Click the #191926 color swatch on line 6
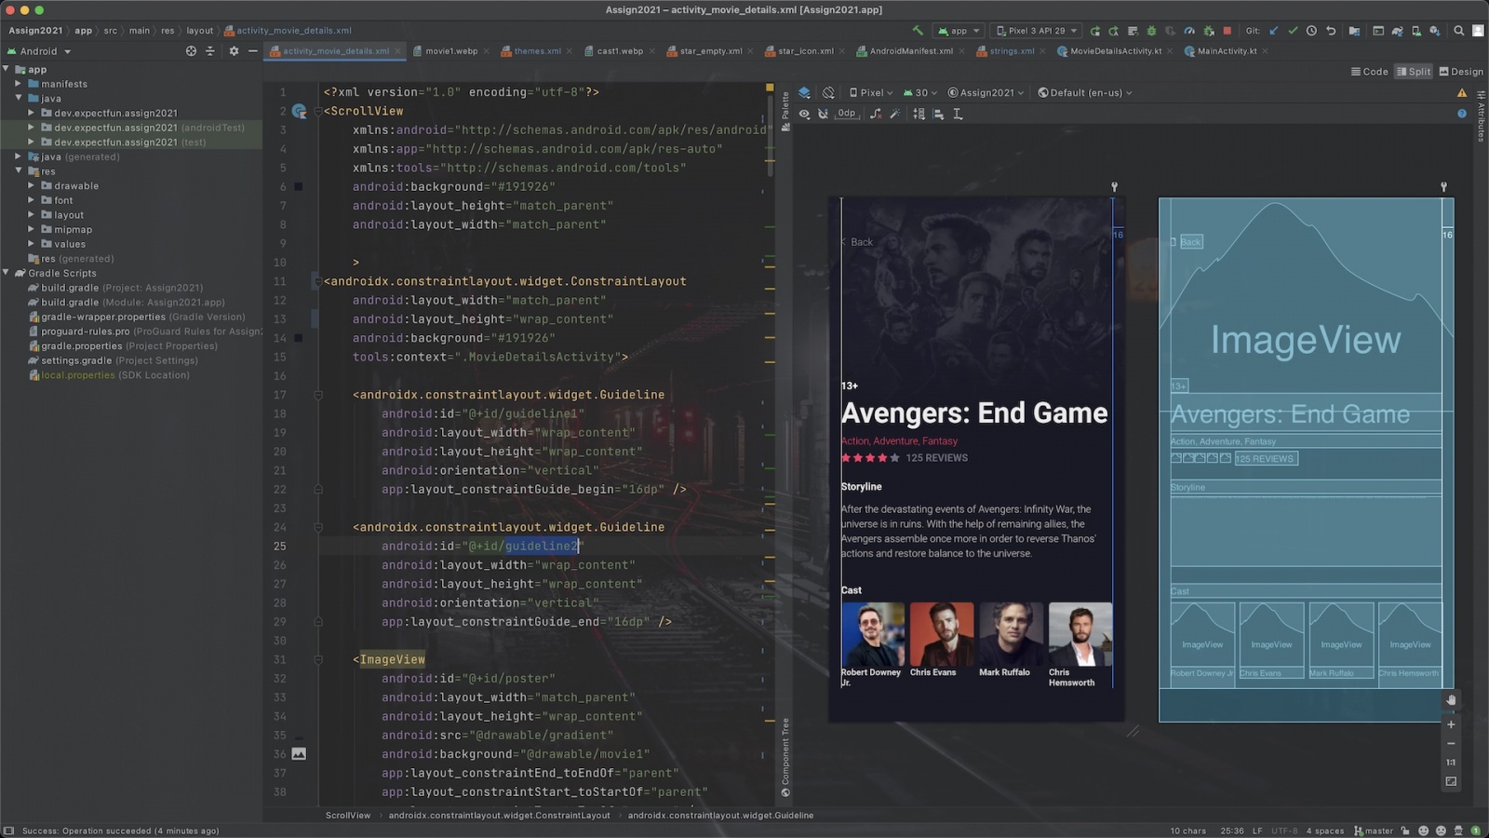Viewport: 1489px width, 838px height. click(x=299, y=187)
